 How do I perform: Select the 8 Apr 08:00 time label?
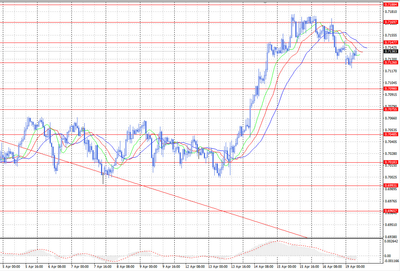pos(125,267)
